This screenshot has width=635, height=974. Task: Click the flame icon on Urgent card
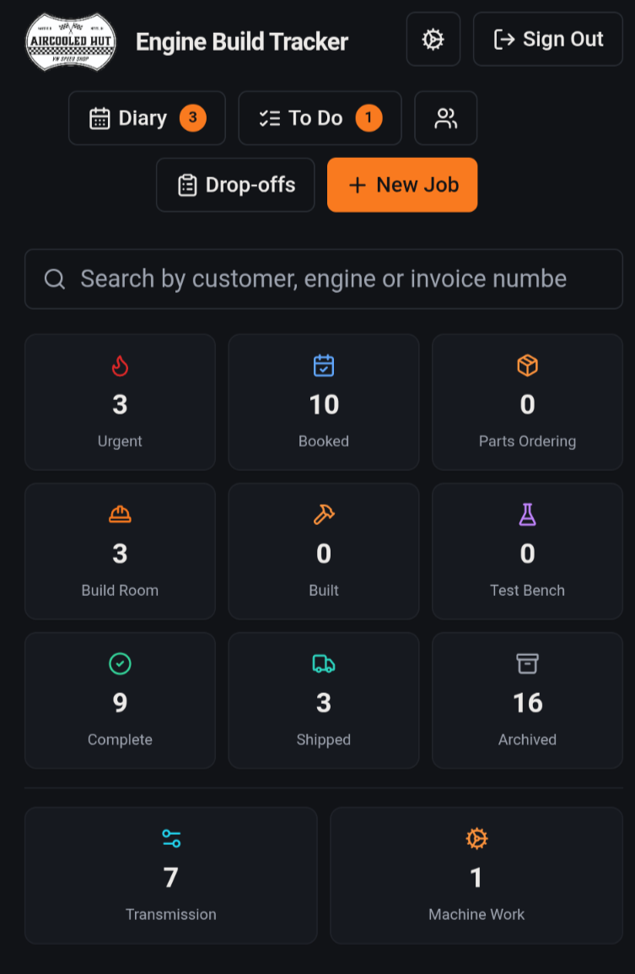point(120,365)
